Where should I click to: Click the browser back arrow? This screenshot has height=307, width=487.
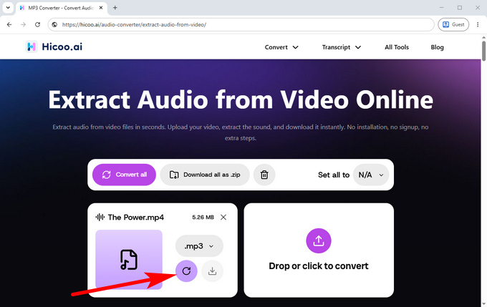coord(9,24)
